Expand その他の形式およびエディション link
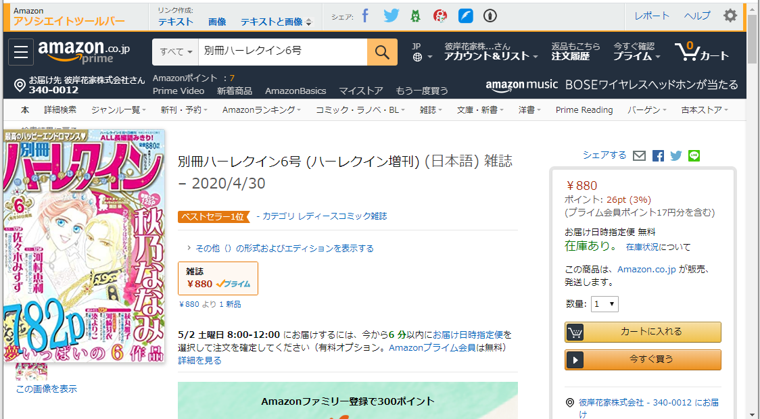 [x=280, y=249]
